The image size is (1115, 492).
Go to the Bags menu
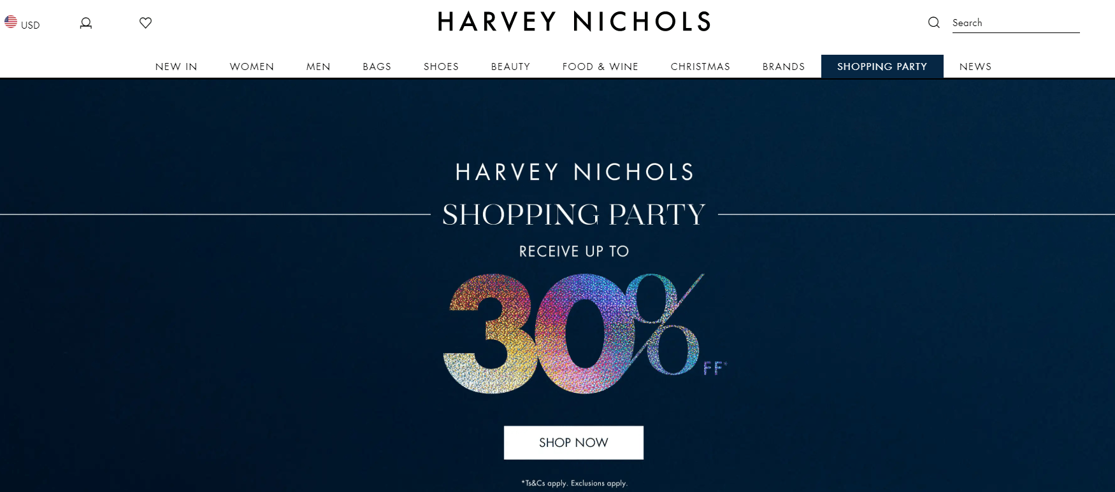tap(377, 67)
